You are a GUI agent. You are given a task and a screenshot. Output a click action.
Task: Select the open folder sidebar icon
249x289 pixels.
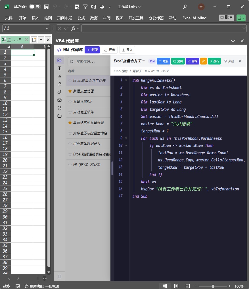pyautogui.click(x=59, y=60)
